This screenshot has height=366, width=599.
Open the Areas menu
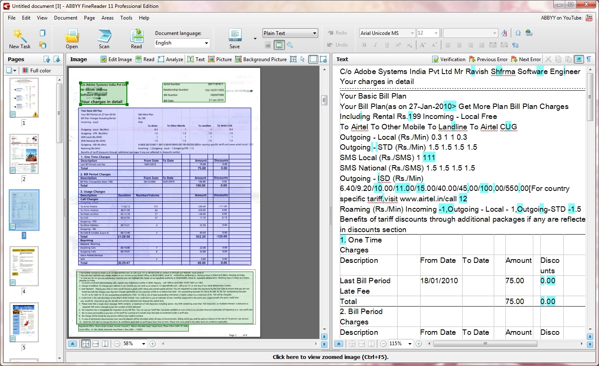pyautogui.click(x=107, y=18)
